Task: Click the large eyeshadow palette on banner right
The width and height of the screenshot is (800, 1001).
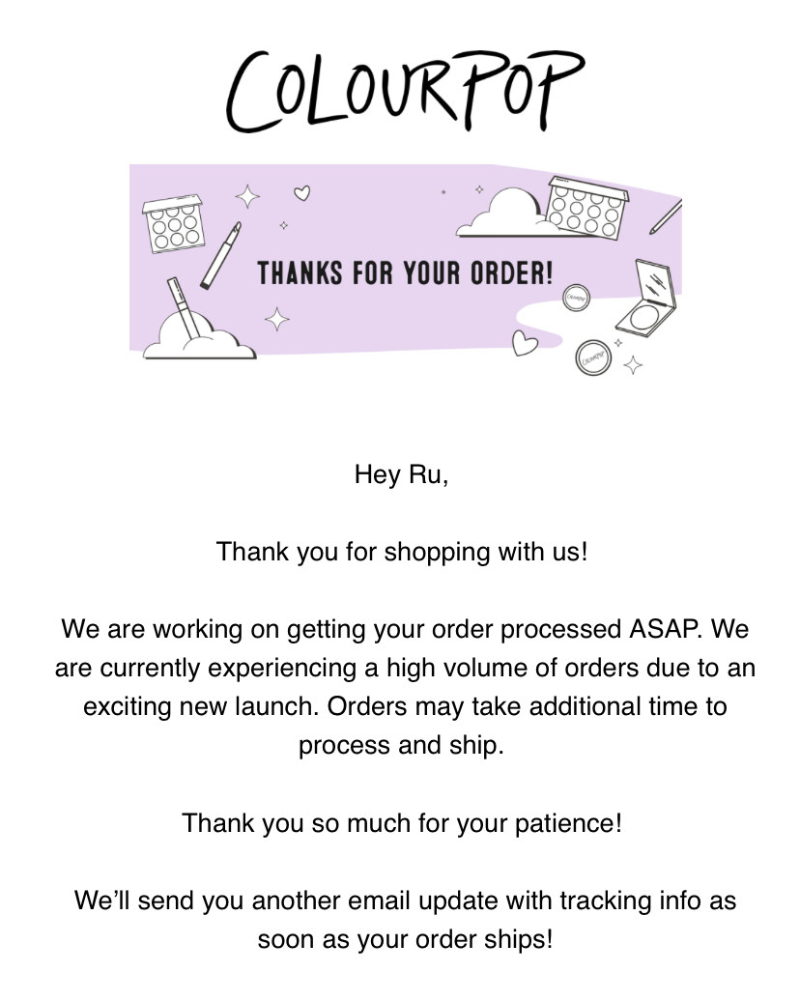Action: [x=586, y=208]
